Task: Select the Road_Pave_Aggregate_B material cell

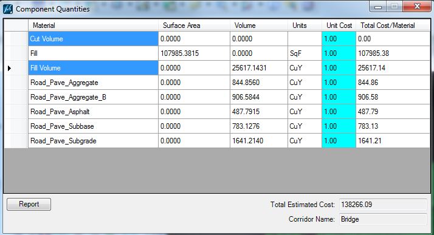Action: pos(93,97)
